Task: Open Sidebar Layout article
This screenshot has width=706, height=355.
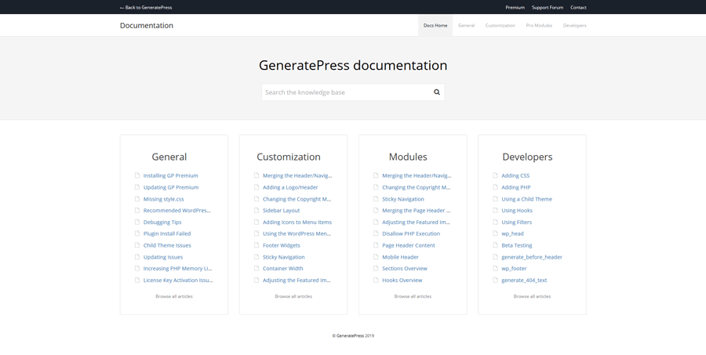Action: pos(281,210)
